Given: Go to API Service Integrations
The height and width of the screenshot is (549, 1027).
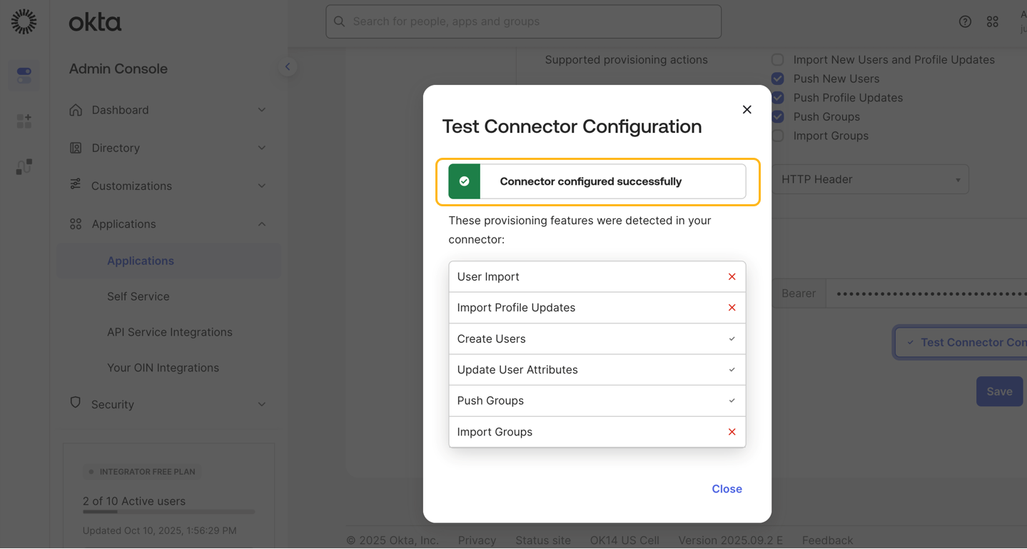Looking at the screenshot, I should (x=170, y=332).
